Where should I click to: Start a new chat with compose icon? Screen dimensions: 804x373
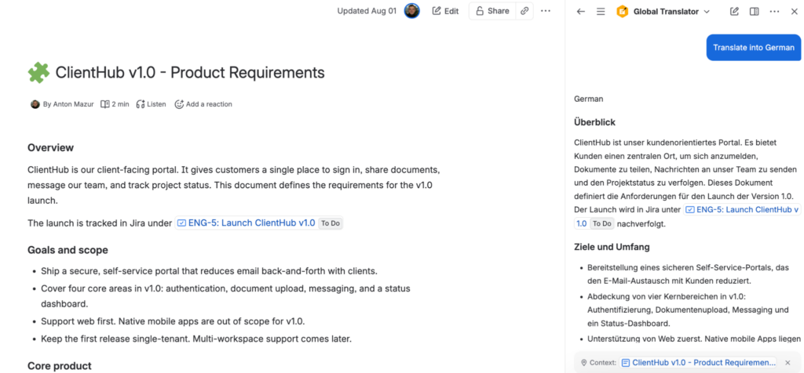pos(734,11)
